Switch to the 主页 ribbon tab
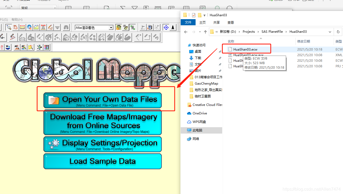 [203, 23]
